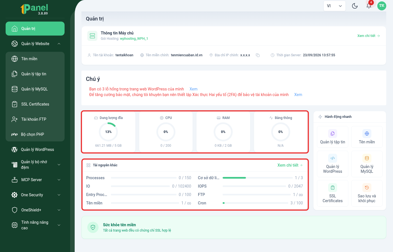Open Quản lý tập tin in sidebar

35,74
